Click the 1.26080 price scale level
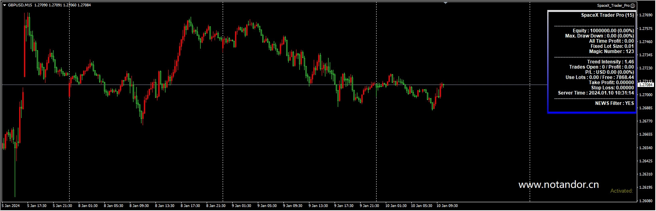The height and width of the screenshot is (211, 656). (646, 201)
